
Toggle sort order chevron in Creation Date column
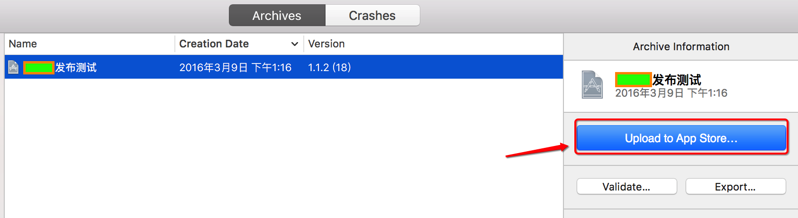coord(294,44)
